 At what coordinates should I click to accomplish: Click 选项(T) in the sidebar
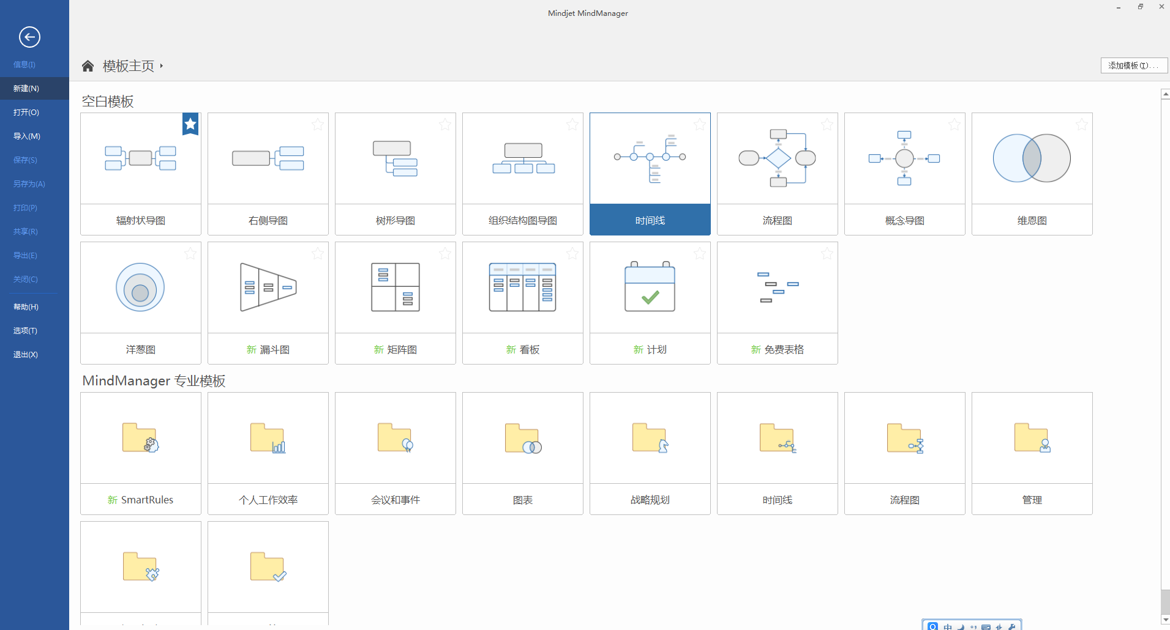tap(24, 330)
